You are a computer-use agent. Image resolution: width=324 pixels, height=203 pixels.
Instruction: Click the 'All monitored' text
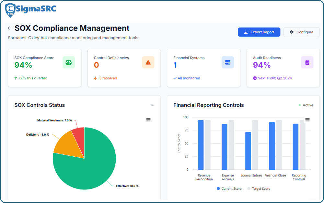[189, 78]
